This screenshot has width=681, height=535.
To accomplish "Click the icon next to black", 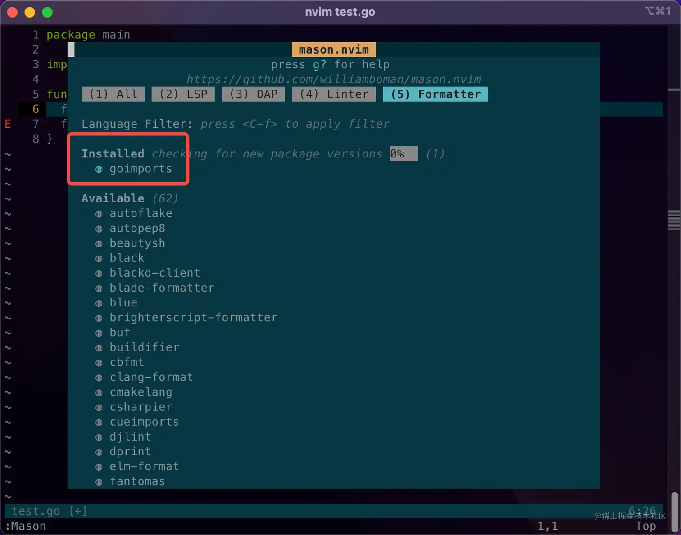I will tap(99, 259).
